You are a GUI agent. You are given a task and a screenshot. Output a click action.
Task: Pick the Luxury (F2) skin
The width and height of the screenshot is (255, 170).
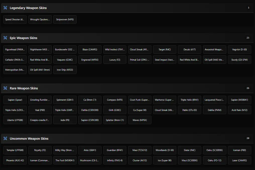pos(115,60)
